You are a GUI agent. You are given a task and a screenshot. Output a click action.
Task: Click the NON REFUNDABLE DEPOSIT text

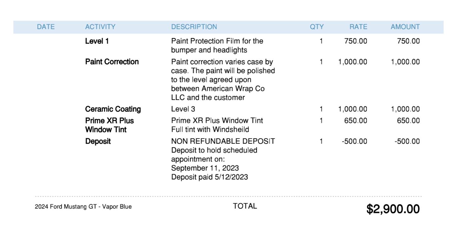(223, 141)
